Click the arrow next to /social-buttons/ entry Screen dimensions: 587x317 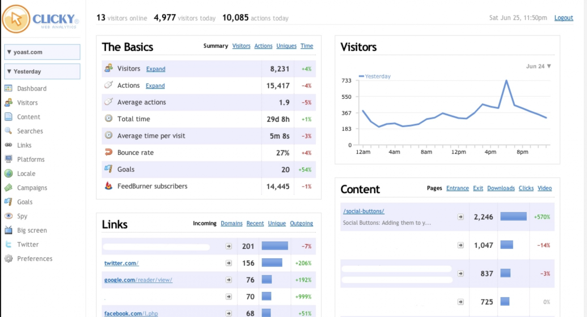tap(461, 217)
